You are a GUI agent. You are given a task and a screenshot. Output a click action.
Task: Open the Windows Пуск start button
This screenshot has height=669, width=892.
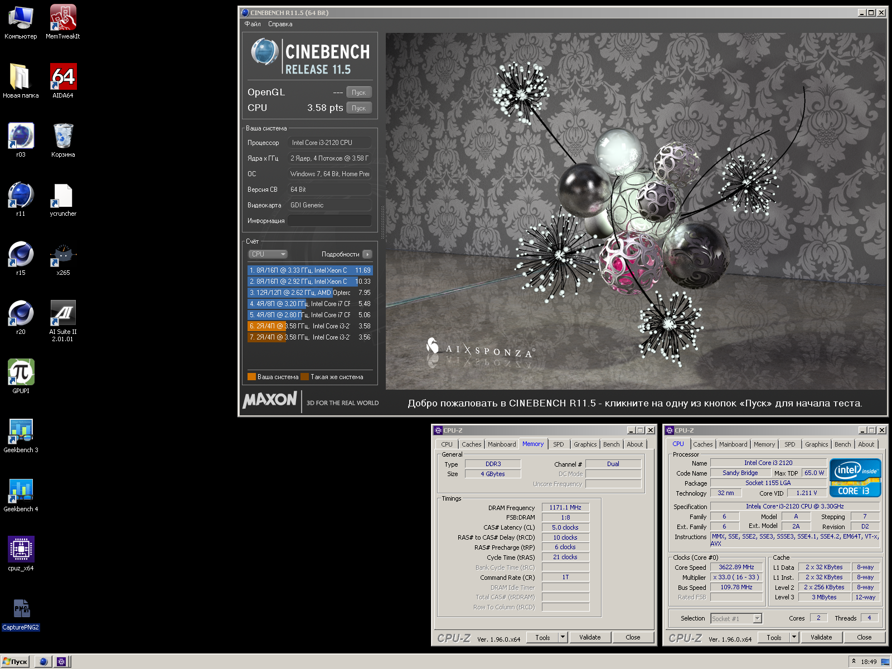click(15, 662)
